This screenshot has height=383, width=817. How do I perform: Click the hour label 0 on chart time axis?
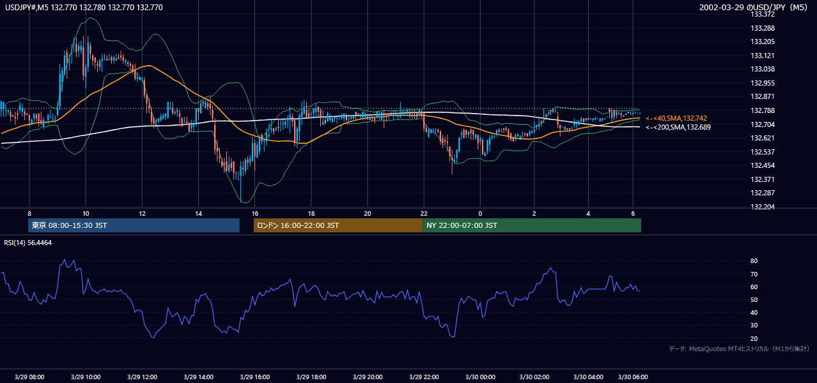pyautogui.click(x=479, y=214)
